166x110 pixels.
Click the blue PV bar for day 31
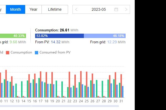(123, 92)
